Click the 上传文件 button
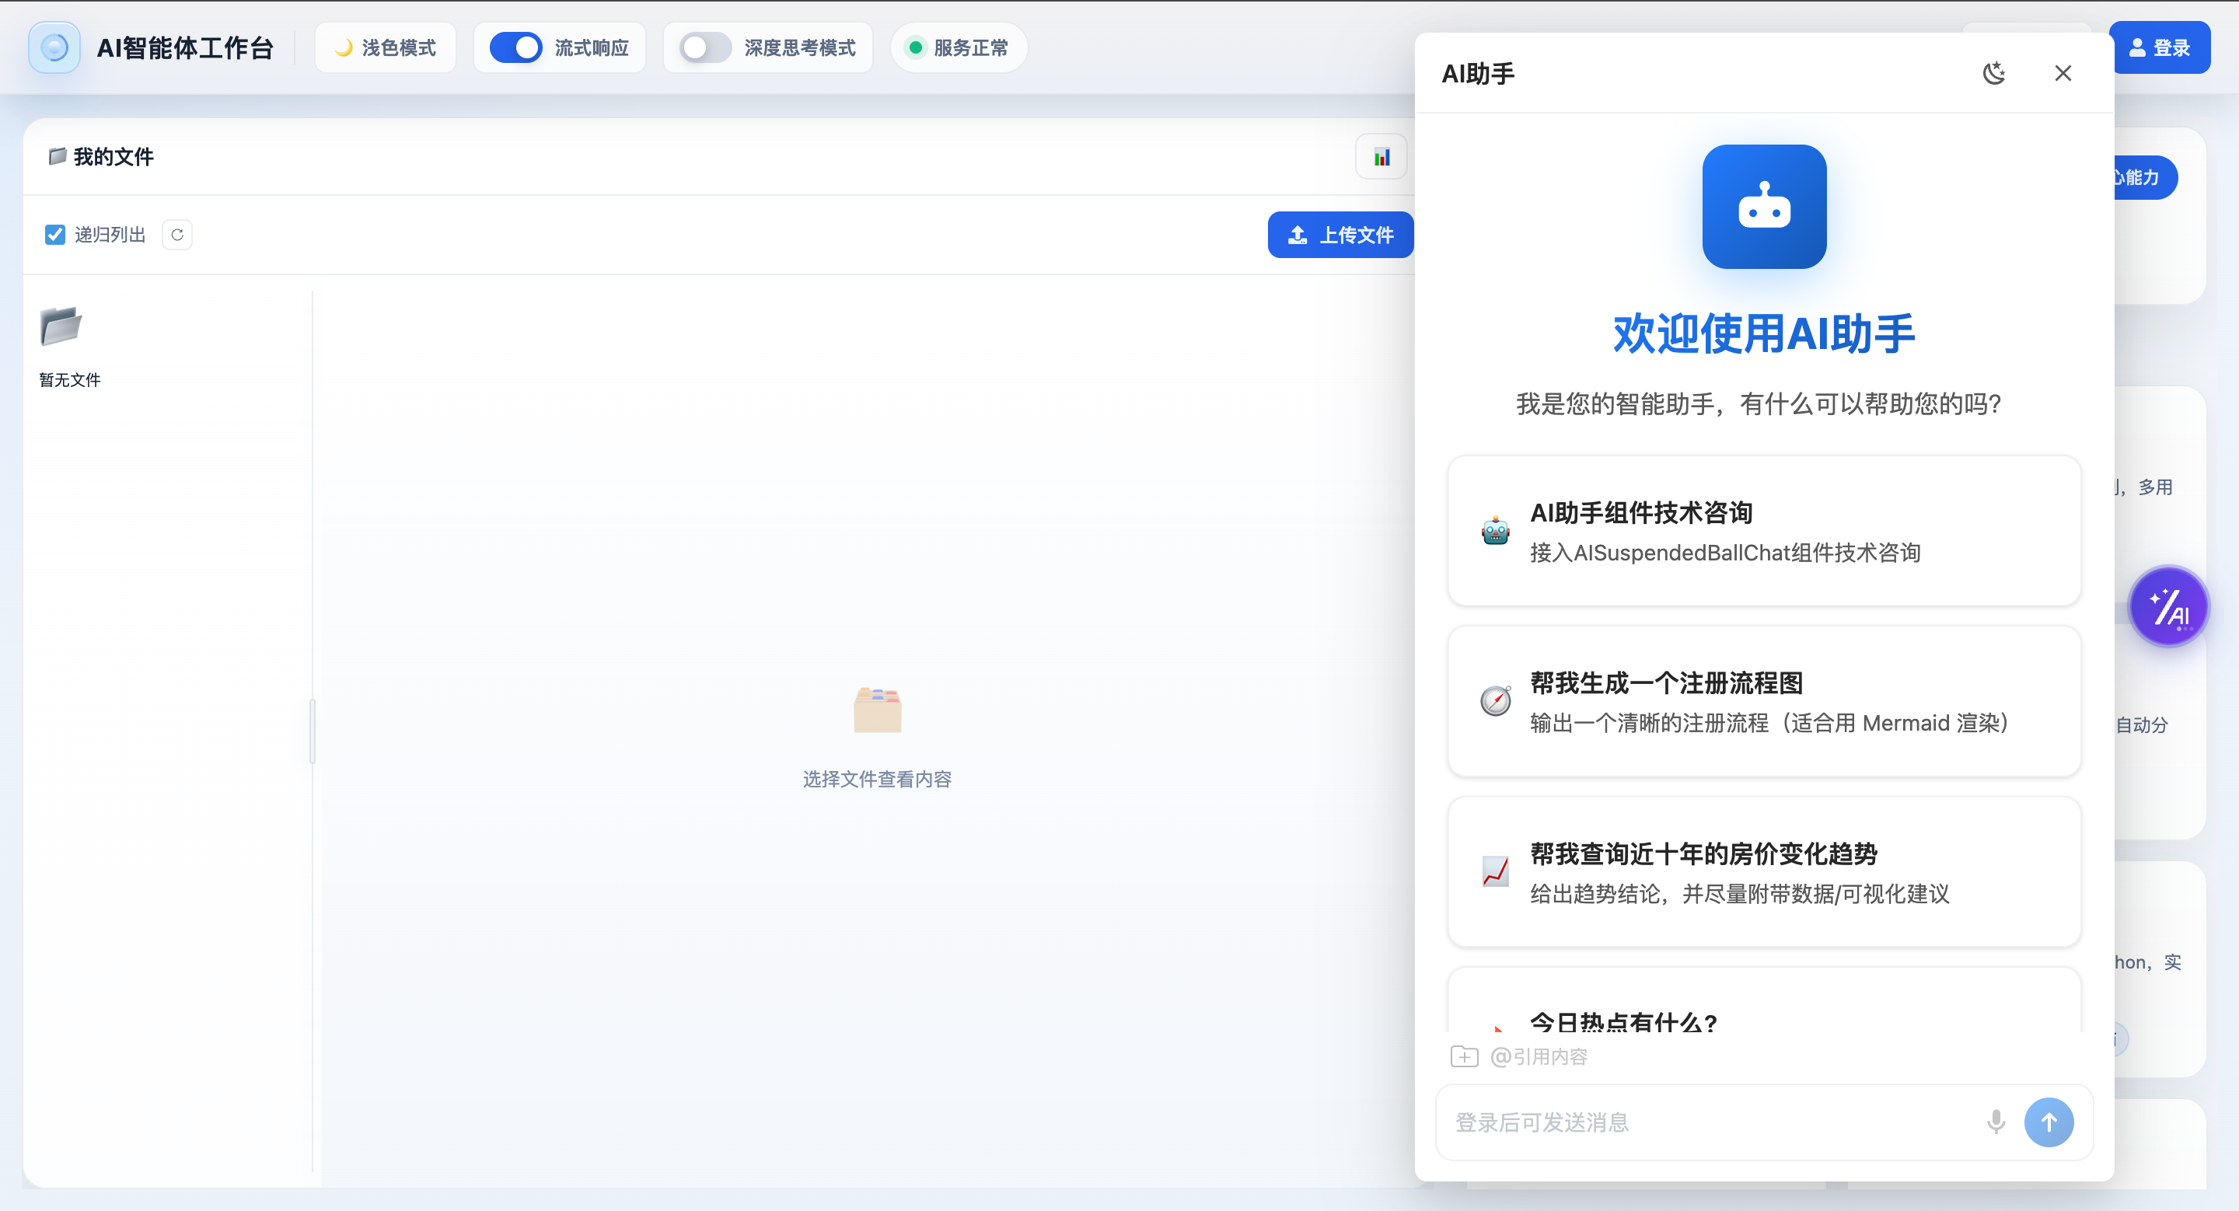The width and height of the screenshot is (2239, 1211). 1340,235
